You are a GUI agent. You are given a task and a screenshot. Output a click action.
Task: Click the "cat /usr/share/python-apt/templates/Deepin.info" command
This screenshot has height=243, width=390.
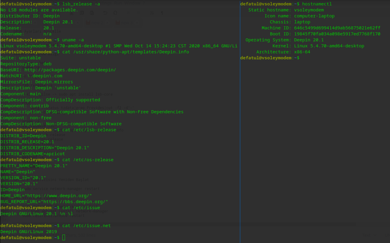coord(126,52)
